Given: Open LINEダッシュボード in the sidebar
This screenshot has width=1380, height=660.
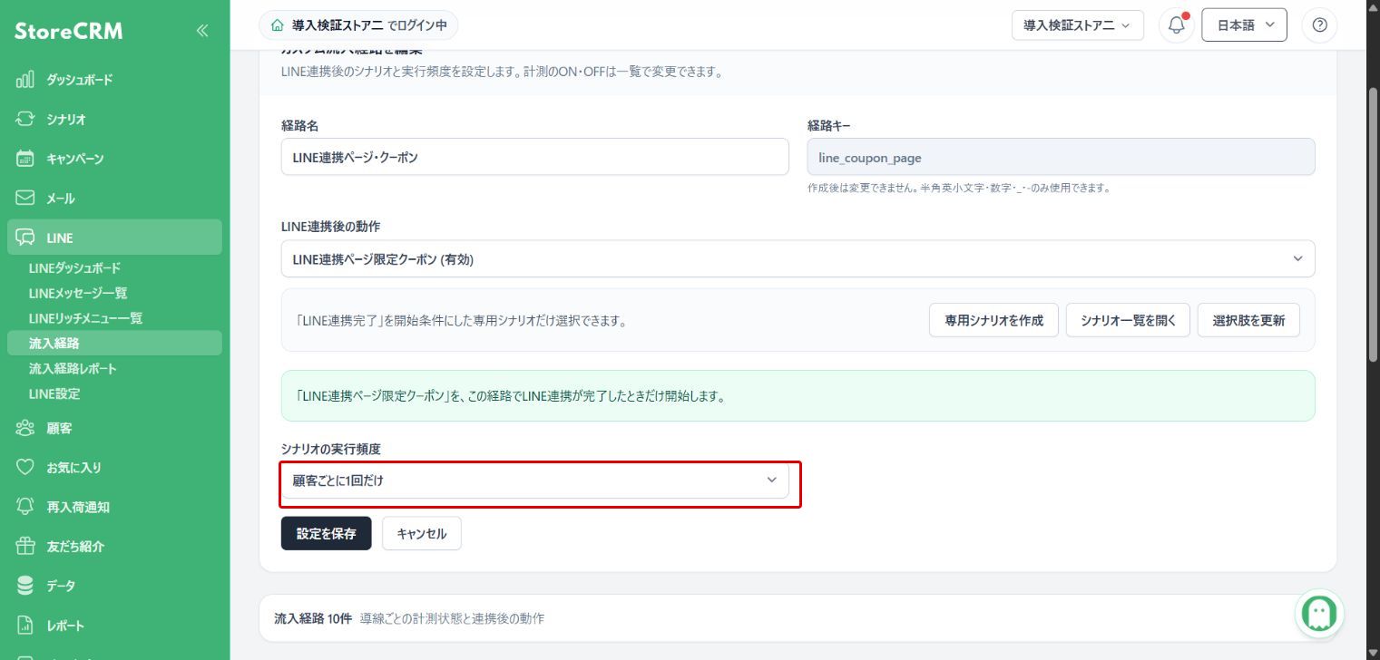Looking at the screenshot, I should [74, 268].
